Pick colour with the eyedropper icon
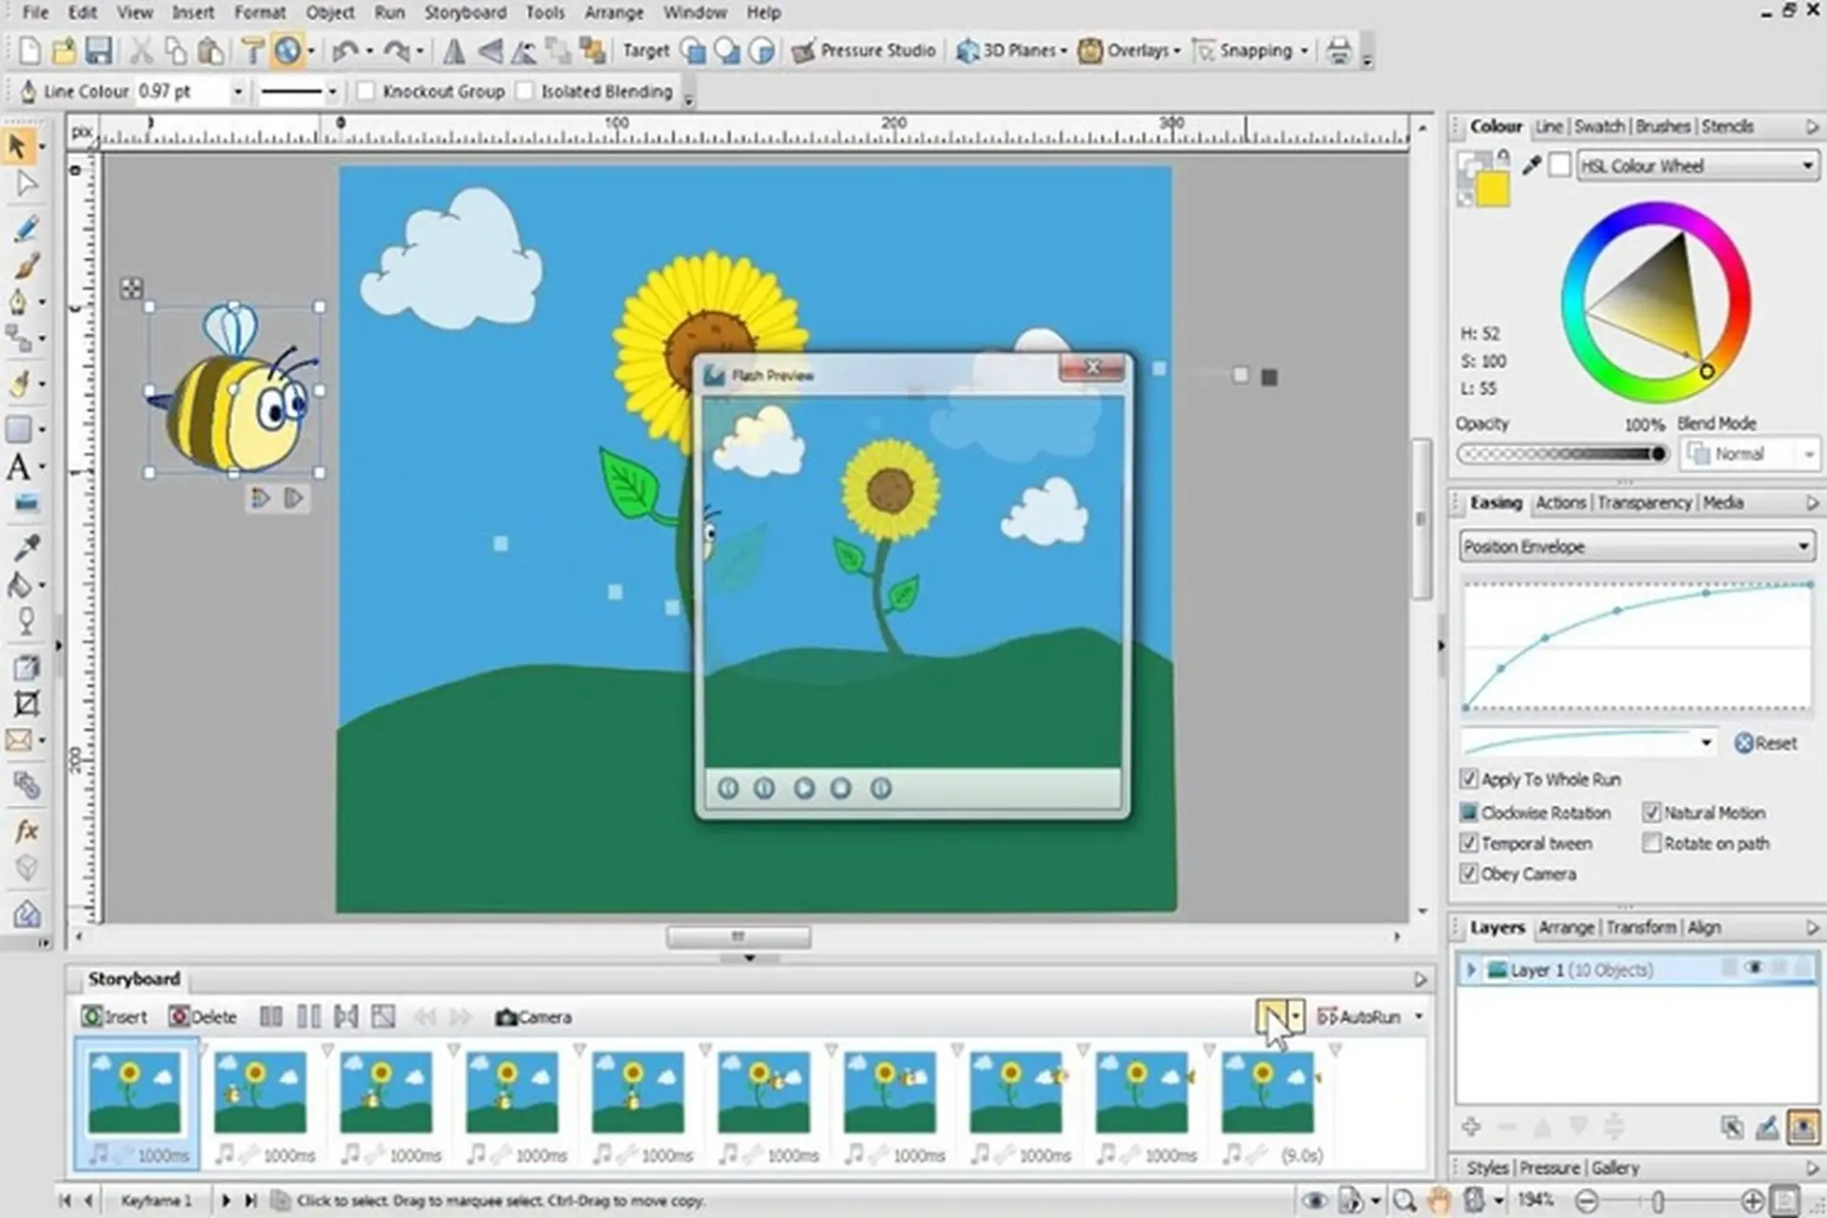The width and height of the screenshot is (1827, 1218). click(x=1531, y=166)
